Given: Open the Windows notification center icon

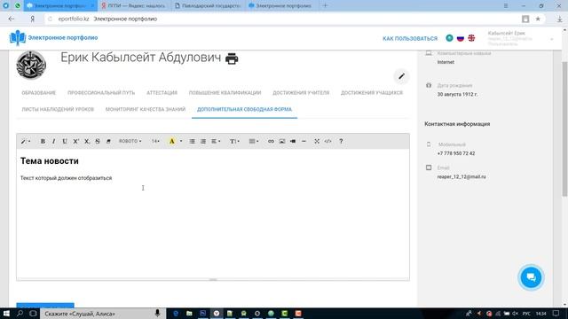Looking at the screenshot, I should pyautogui.click(x=556, y=314).
